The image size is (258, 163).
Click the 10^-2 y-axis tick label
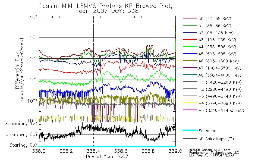pos(33,101)
